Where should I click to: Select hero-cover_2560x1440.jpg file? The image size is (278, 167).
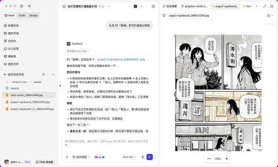pyautogui.click(x=29, y=95)
